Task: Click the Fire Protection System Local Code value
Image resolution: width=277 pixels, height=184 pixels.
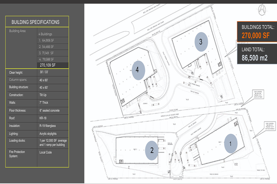Action: click(46, 151)
